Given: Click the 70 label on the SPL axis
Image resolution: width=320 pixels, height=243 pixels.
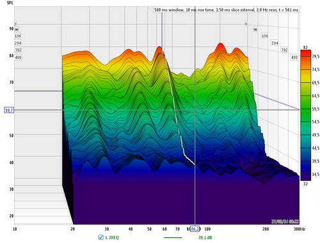Looking at the screenshot, I should pos(12,82).
